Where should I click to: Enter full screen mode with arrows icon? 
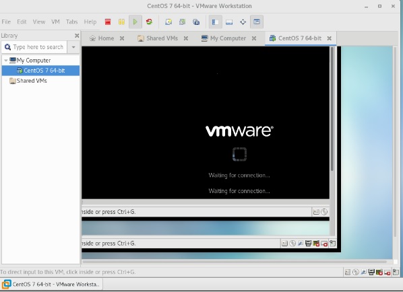[243, 22]
